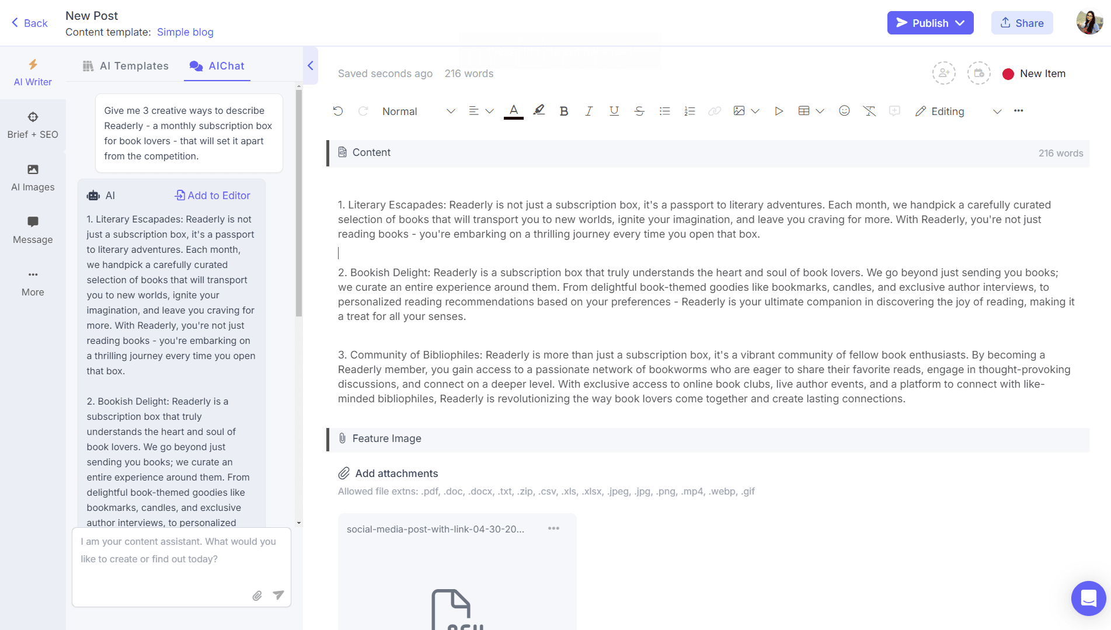Open the user profile avatar

[1089, 23]
